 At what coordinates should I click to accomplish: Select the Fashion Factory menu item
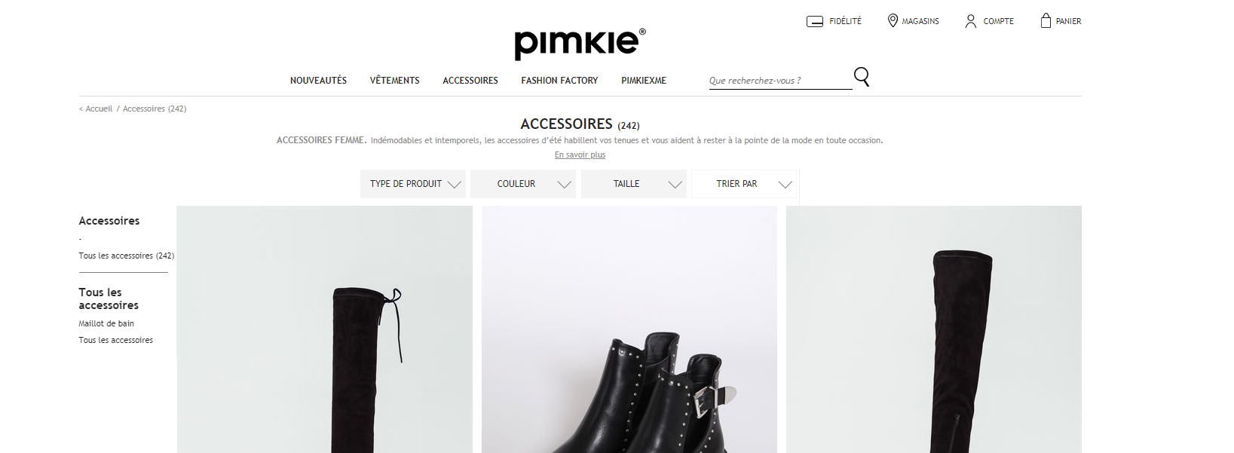pyautogui.click(x=559, y=81)
